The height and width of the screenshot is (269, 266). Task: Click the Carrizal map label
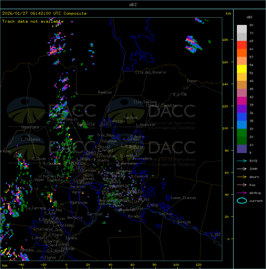[x=95, y=214]
